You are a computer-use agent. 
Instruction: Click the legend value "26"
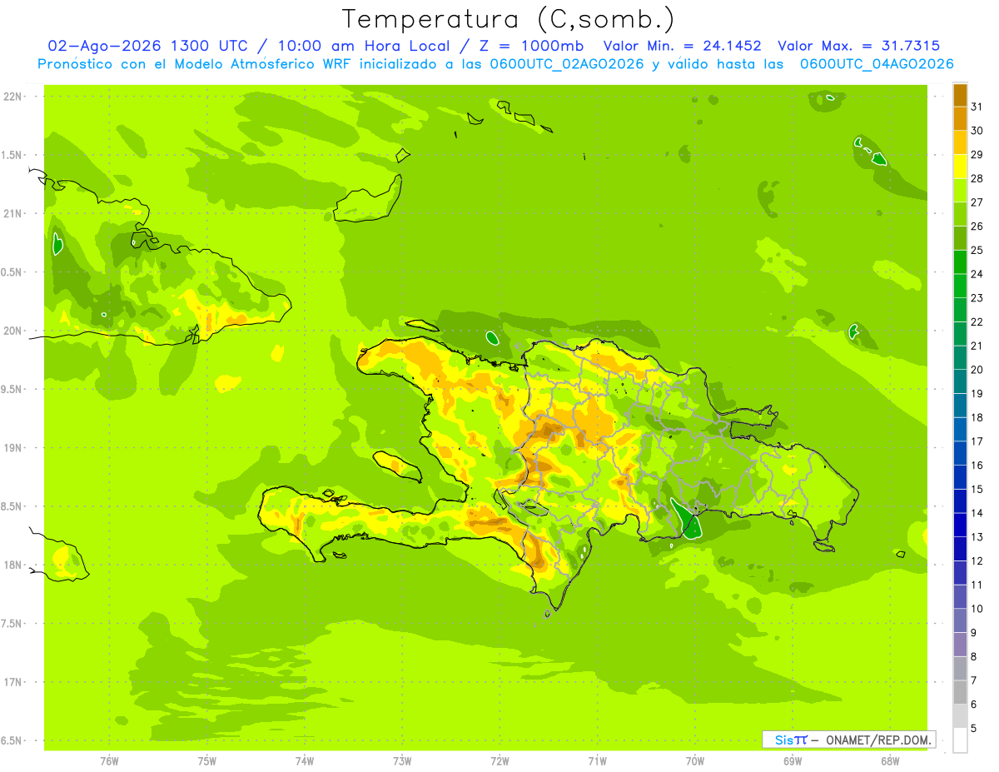click(976, 226)
